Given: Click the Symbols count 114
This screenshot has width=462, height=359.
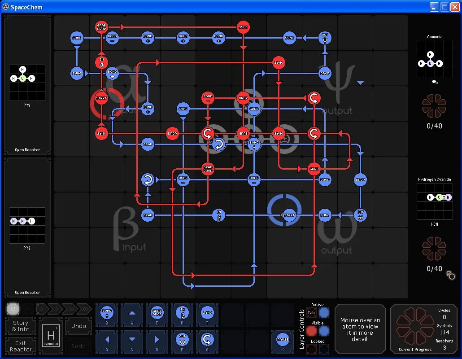Looking at the screenshot, I should pyautogui.click(x=444, y=333).
